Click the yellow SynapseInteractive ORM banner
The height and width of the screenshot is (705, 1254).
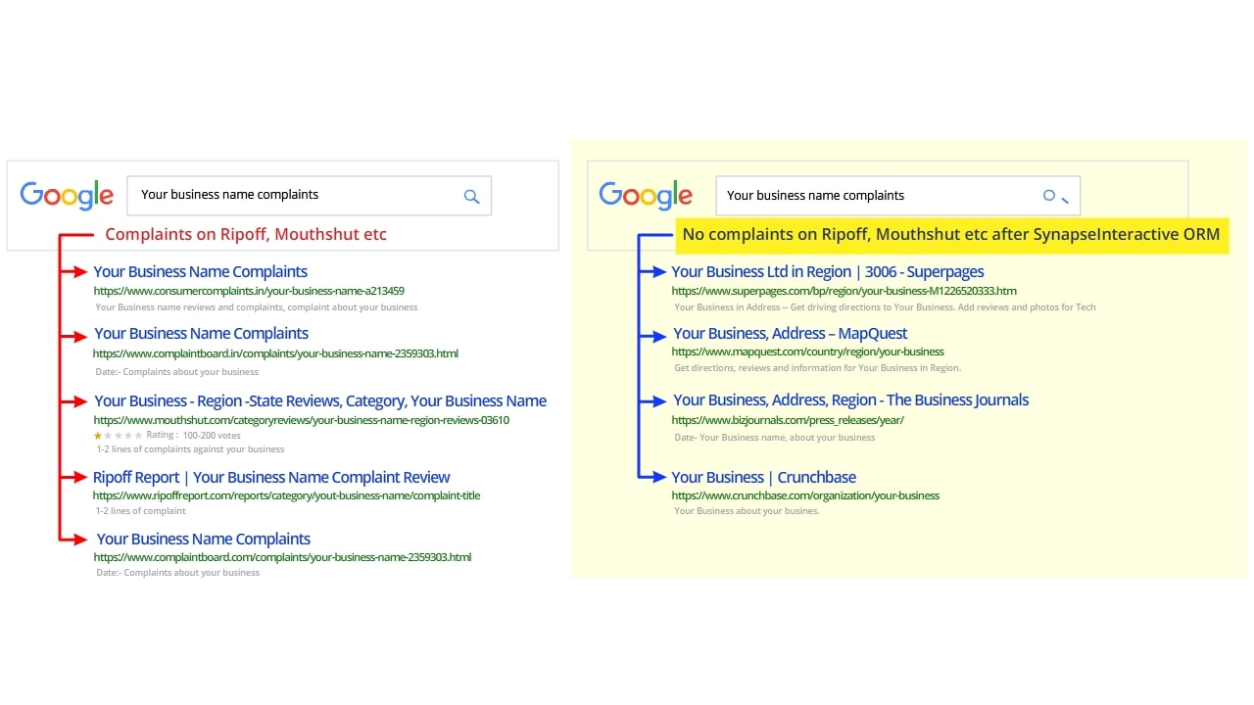[x=950, y=235]
